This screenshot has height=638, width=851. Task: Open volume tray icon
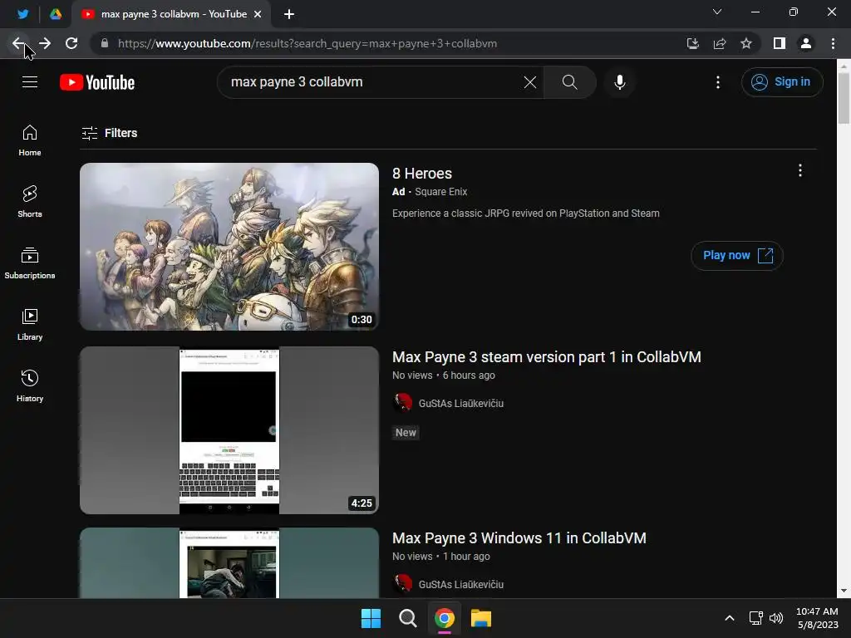point(776,618)
